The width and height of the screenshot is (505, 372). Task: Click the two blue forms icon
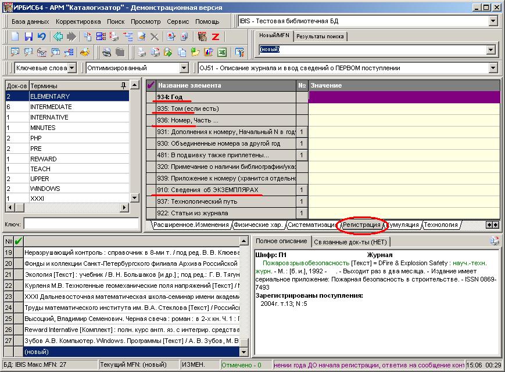[x=101, y=37]
